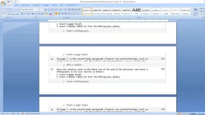Switch to the Foxit Reader PDF tab

tap(71, 5)
